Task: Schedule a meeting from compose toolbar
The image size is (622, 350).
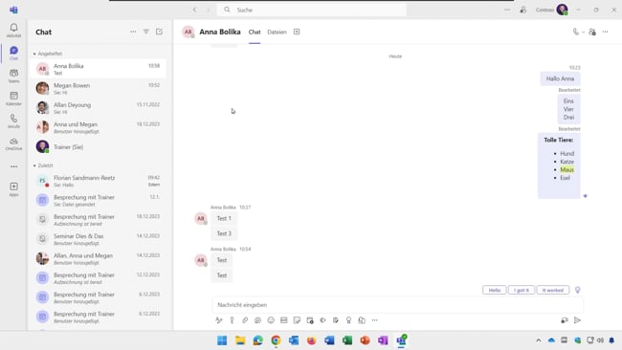Action: click(310, 320)
